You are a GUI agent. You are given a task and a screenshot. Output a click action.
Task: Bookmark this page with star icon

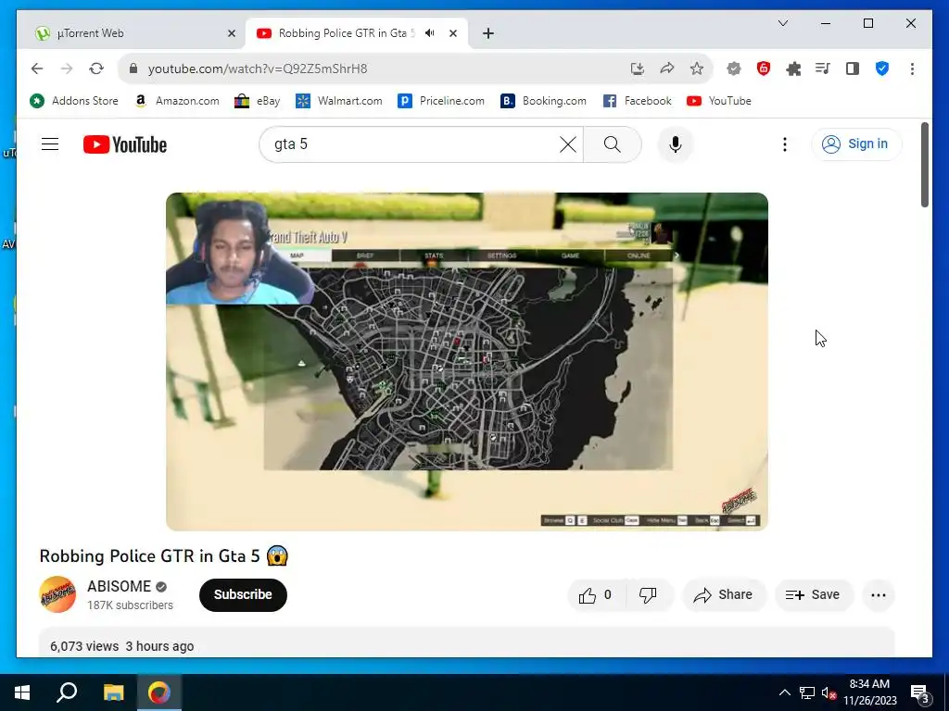697,69
